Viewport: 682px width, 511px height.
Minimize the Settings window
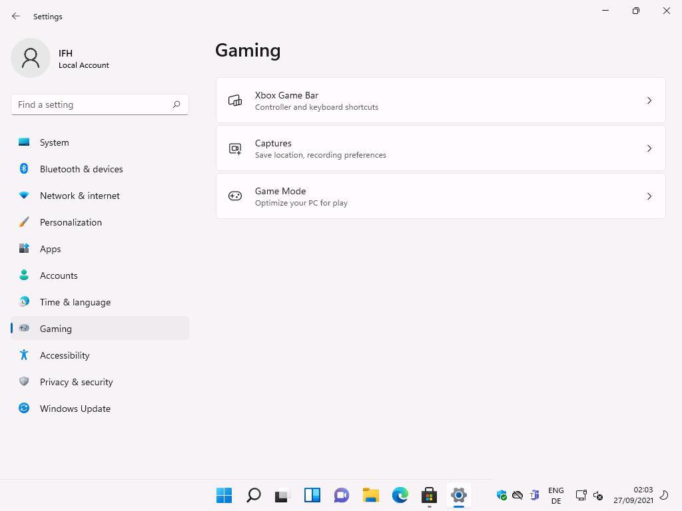pos(605,11)
